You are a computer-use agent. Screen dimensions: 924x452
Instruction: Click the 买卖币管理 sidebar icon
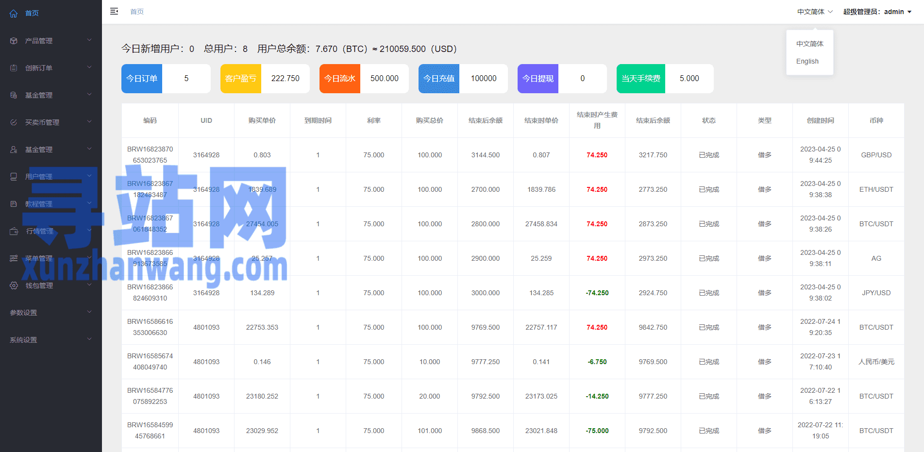[14, 122]
